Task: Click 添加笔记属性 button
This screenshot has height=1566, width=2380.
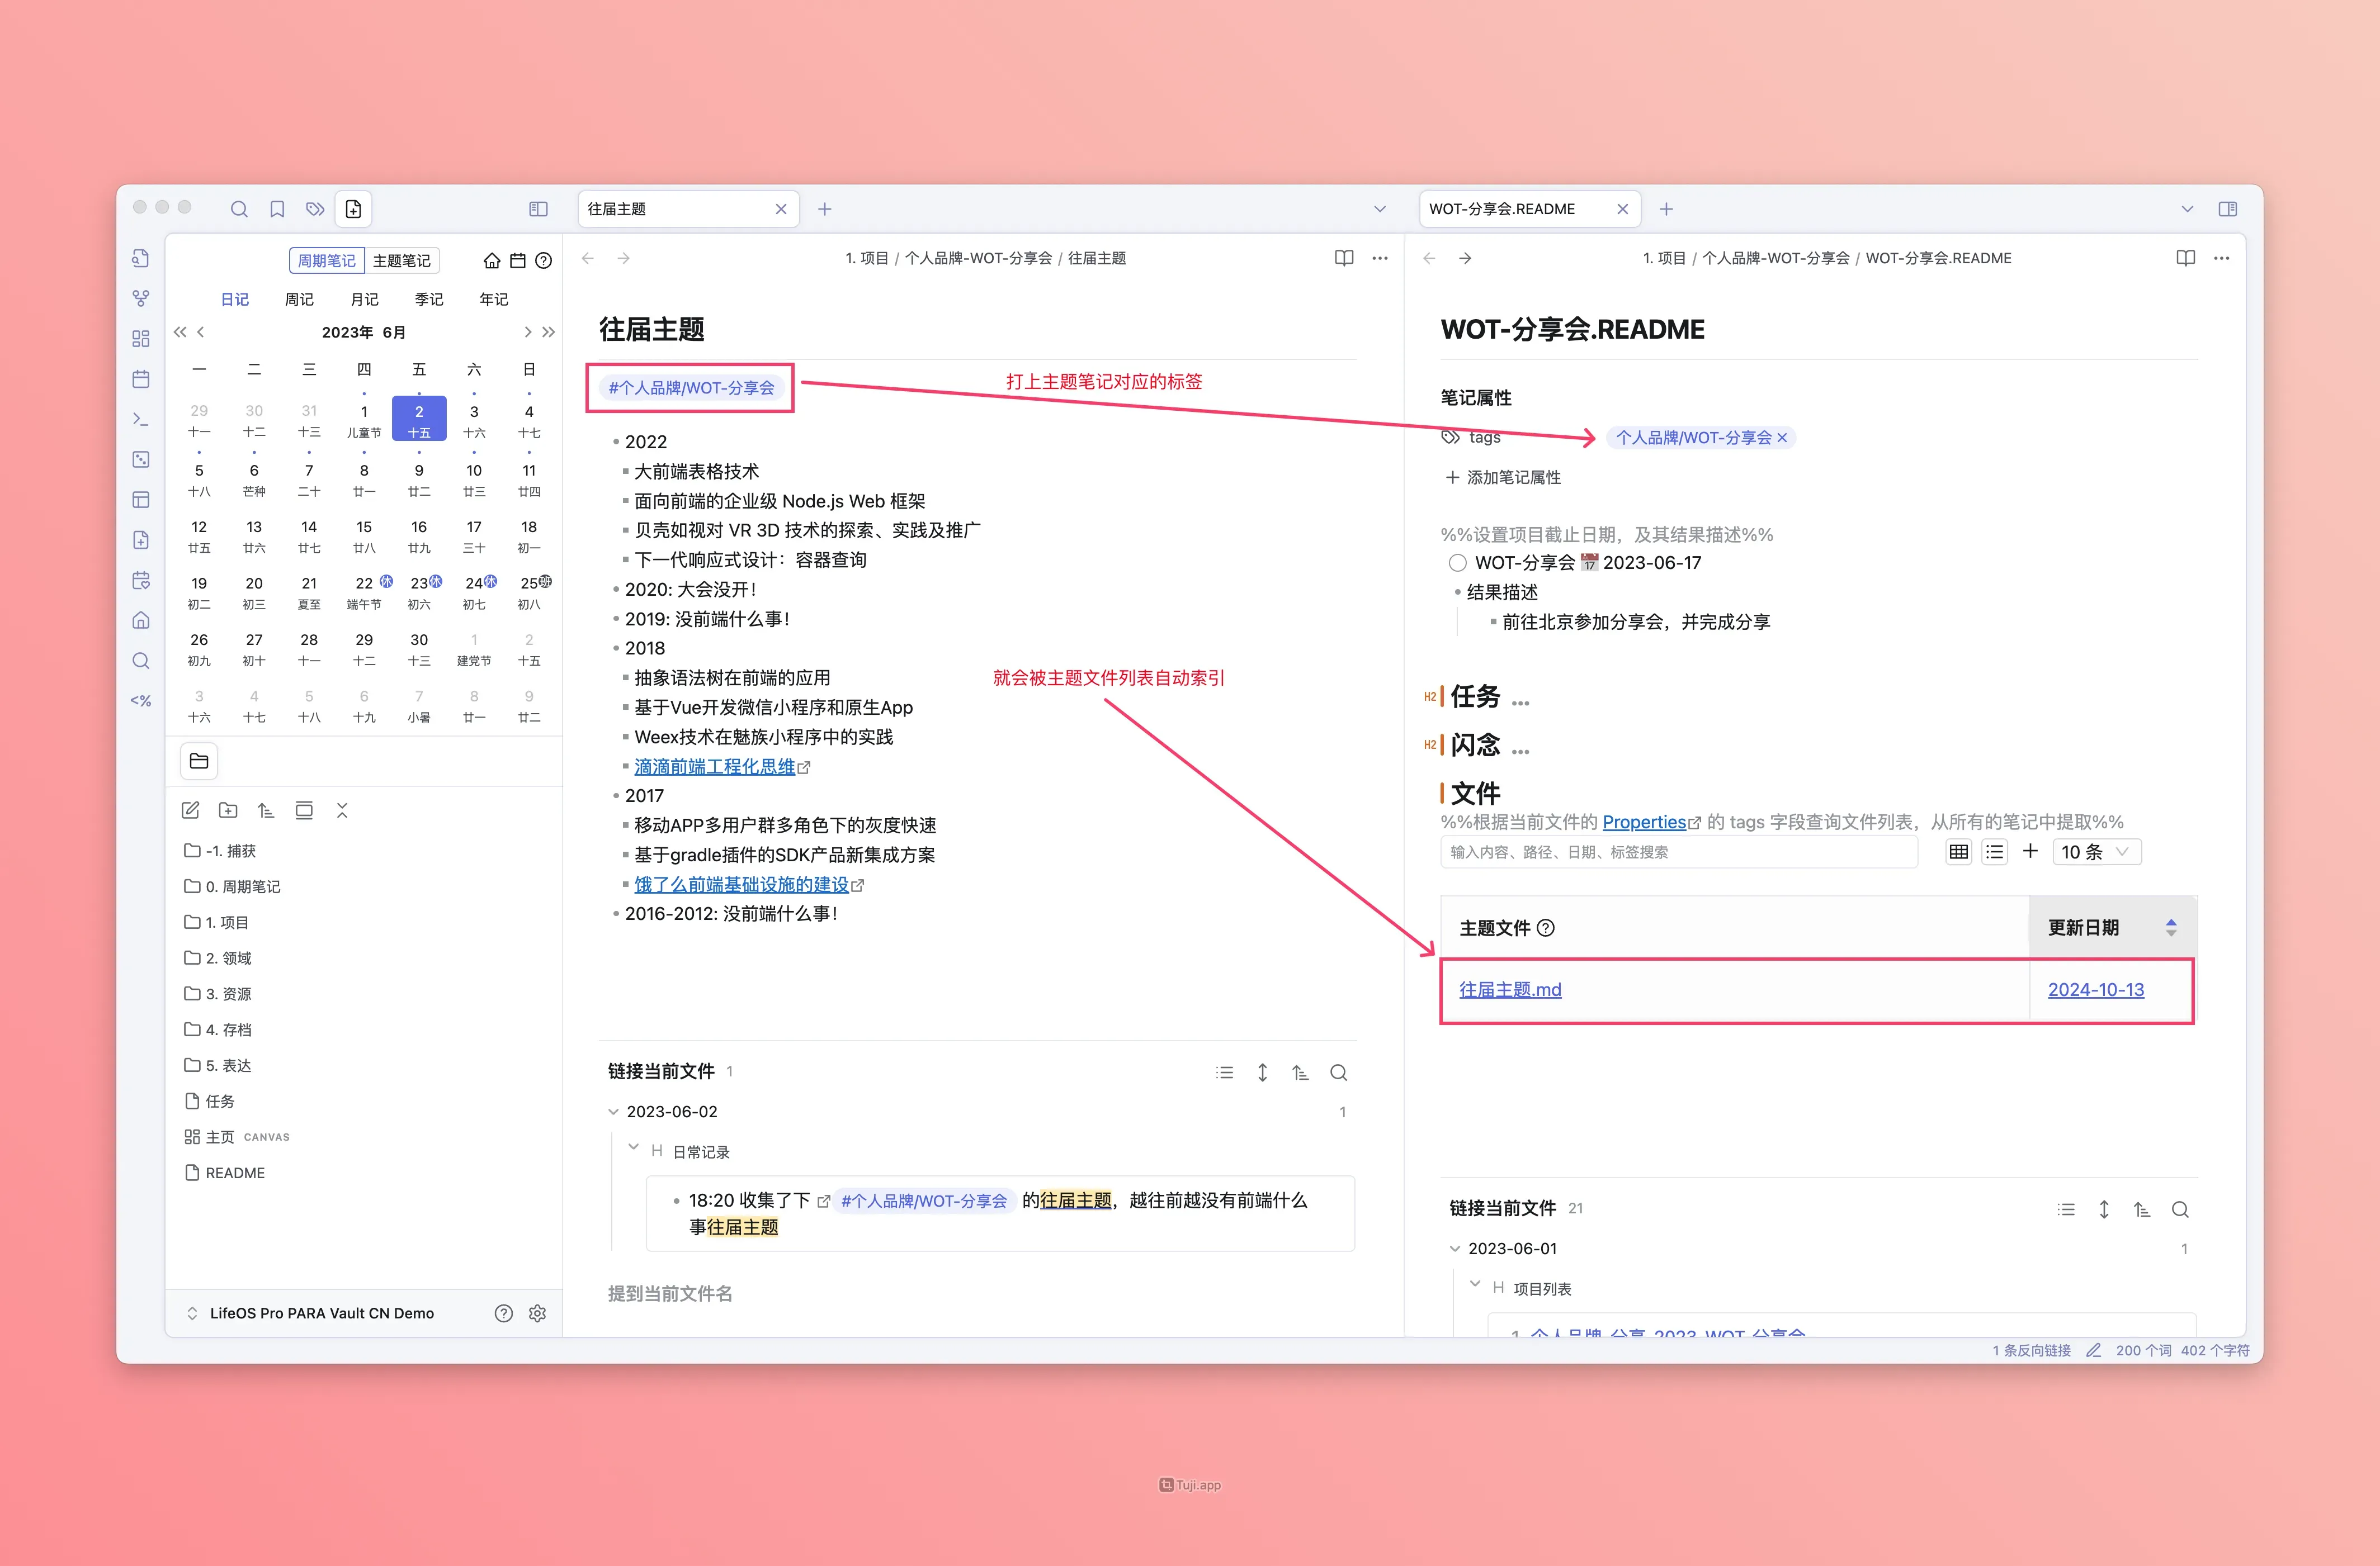Action: [1503, 478]
